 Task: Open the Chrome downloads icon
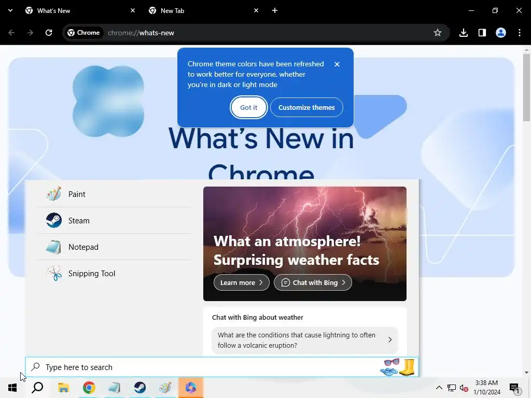[464, 33]
